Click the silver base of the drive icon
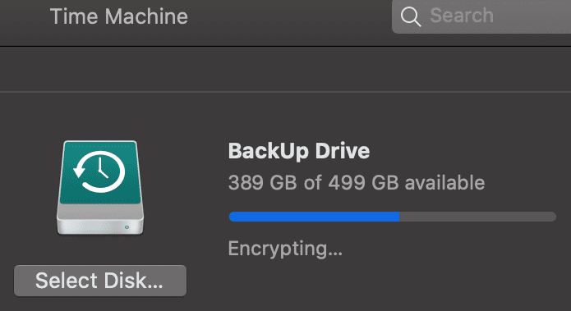Image resolution: width=571 pixels, height=311 pixels. (100, 220)
